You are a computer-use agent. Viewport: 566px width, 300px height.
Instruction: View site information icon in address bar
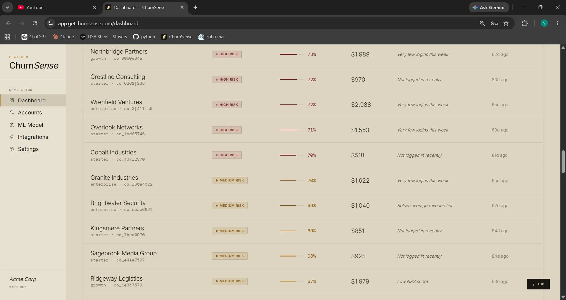point(51,23)
